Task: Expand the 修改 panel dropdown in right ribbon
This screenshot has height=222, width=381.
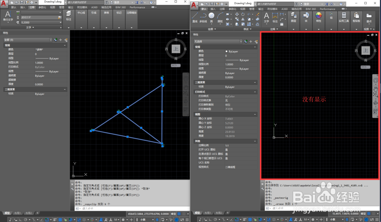Action: [247, 29]
